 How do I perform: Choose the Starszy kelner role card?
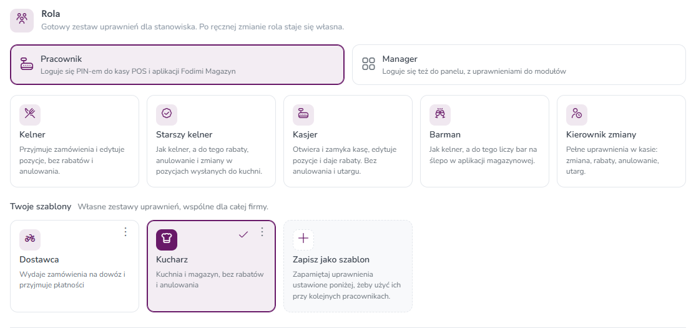click(211, 141)
